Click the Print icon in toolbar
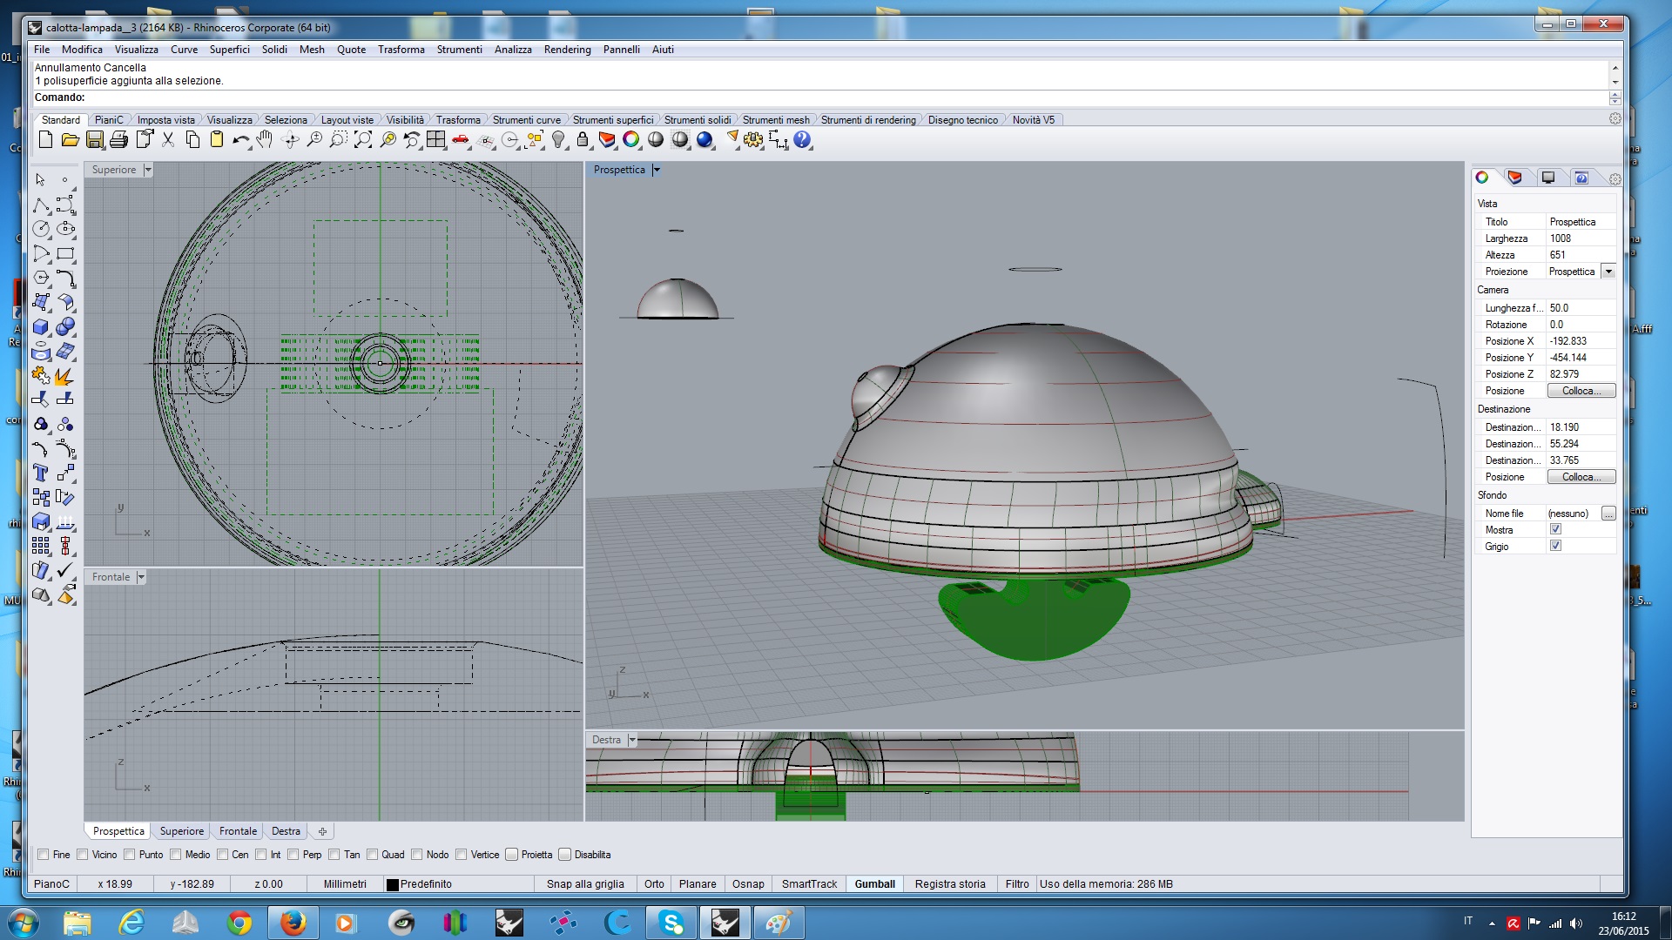The height and width of the screenshot is (940, 1672). [x=119, y=140]
